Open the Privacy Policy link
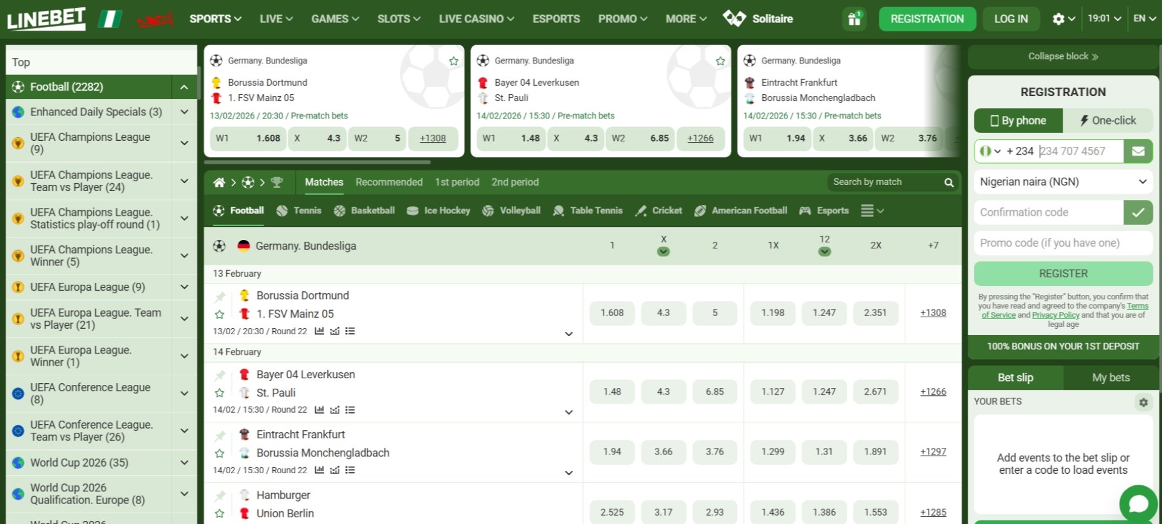This screenshot has width=1162, height=524. 1055,315
